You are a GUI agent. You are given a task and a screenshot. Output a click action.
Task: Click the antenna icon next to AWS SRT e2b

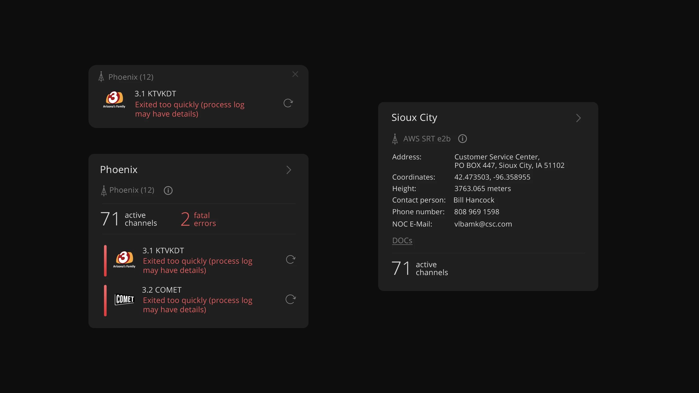tap(395, 139)
